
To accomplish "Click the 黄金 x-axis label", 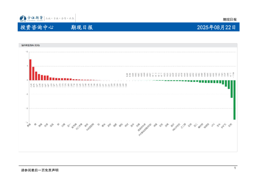I will click(29, 126).
